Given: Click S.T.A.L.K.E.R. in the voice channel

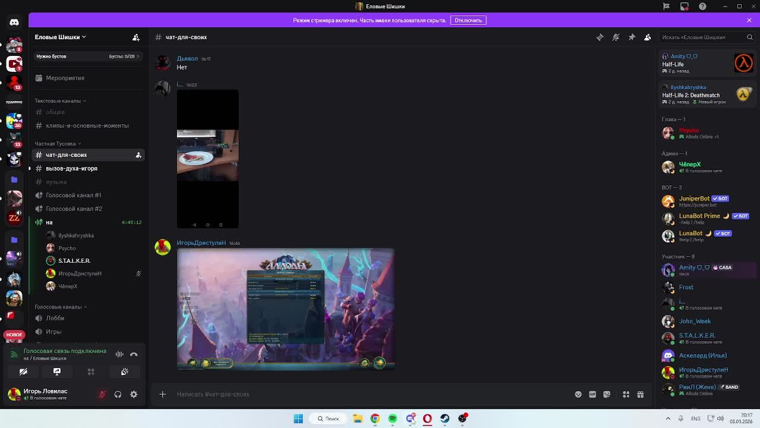Looking at the screenshot, I should [74, 260].
